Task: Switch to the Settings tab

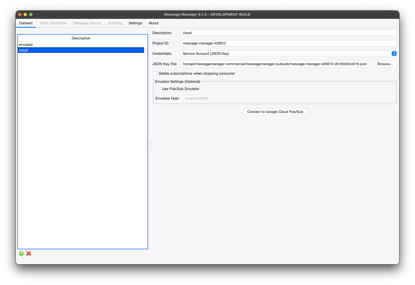Action: coord(135,23)
